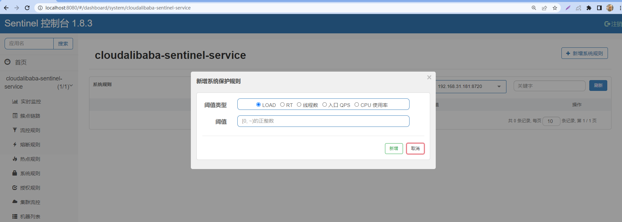Click the zoom magnifier icon in address bar

534,8
